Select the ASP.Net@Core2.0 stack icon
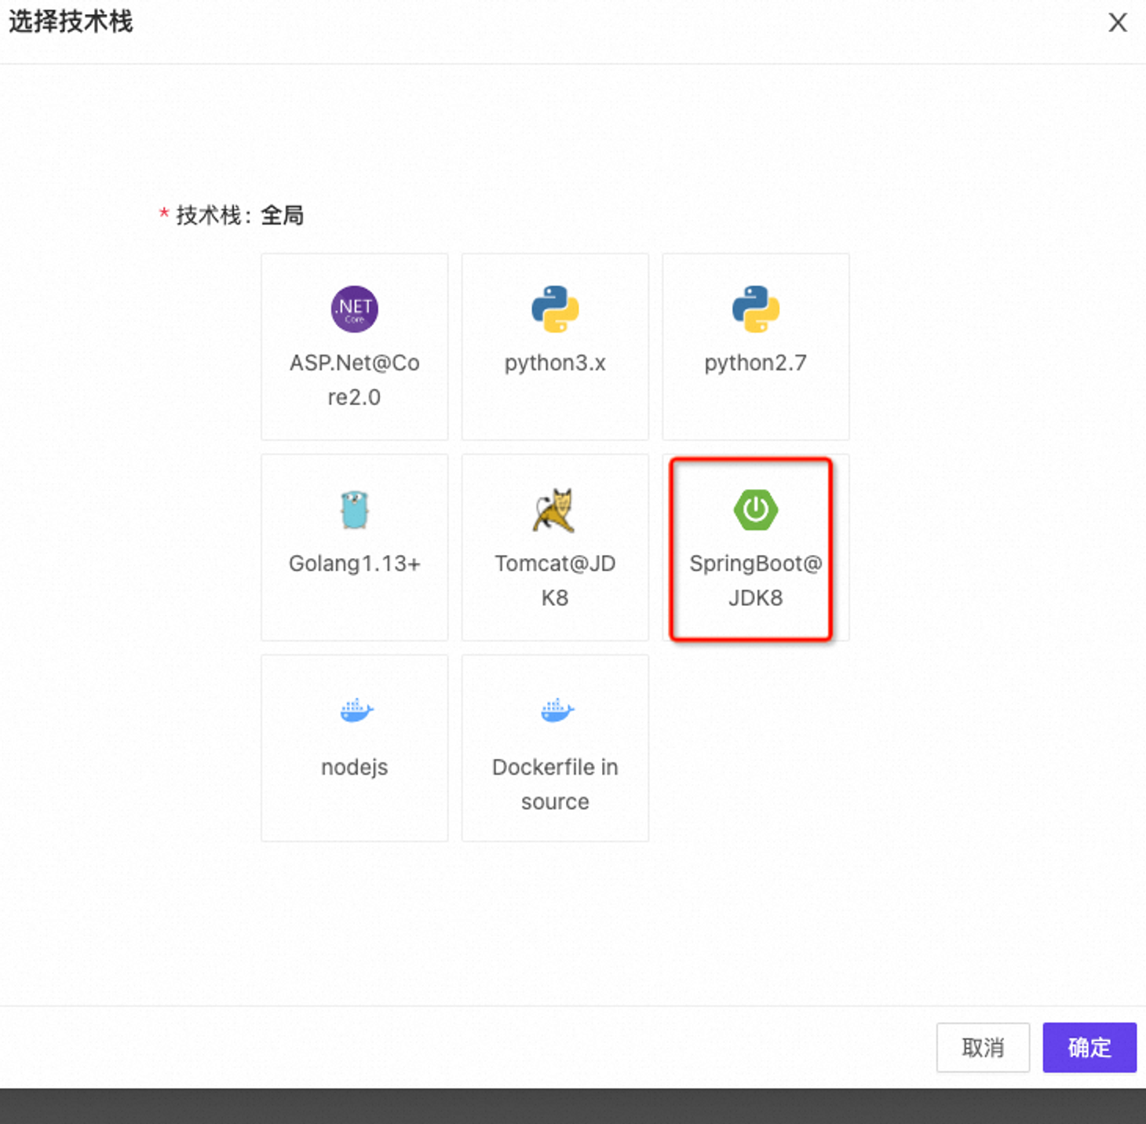The width and height of the screenshot is (1146, 1124). (354, 308)
